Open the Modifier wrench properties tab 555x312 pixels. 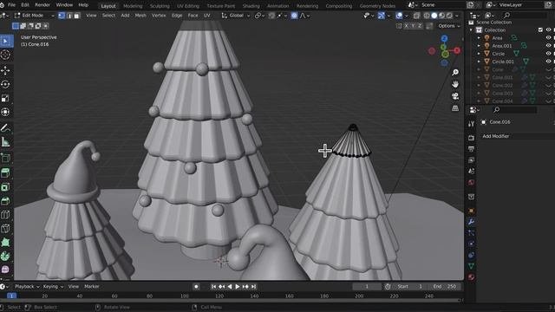471,222
